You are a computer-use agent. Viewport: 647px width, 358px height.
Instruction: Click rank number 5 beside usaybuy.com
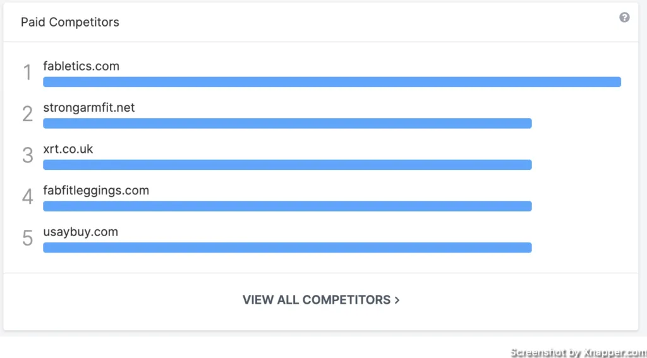[27, 238]
